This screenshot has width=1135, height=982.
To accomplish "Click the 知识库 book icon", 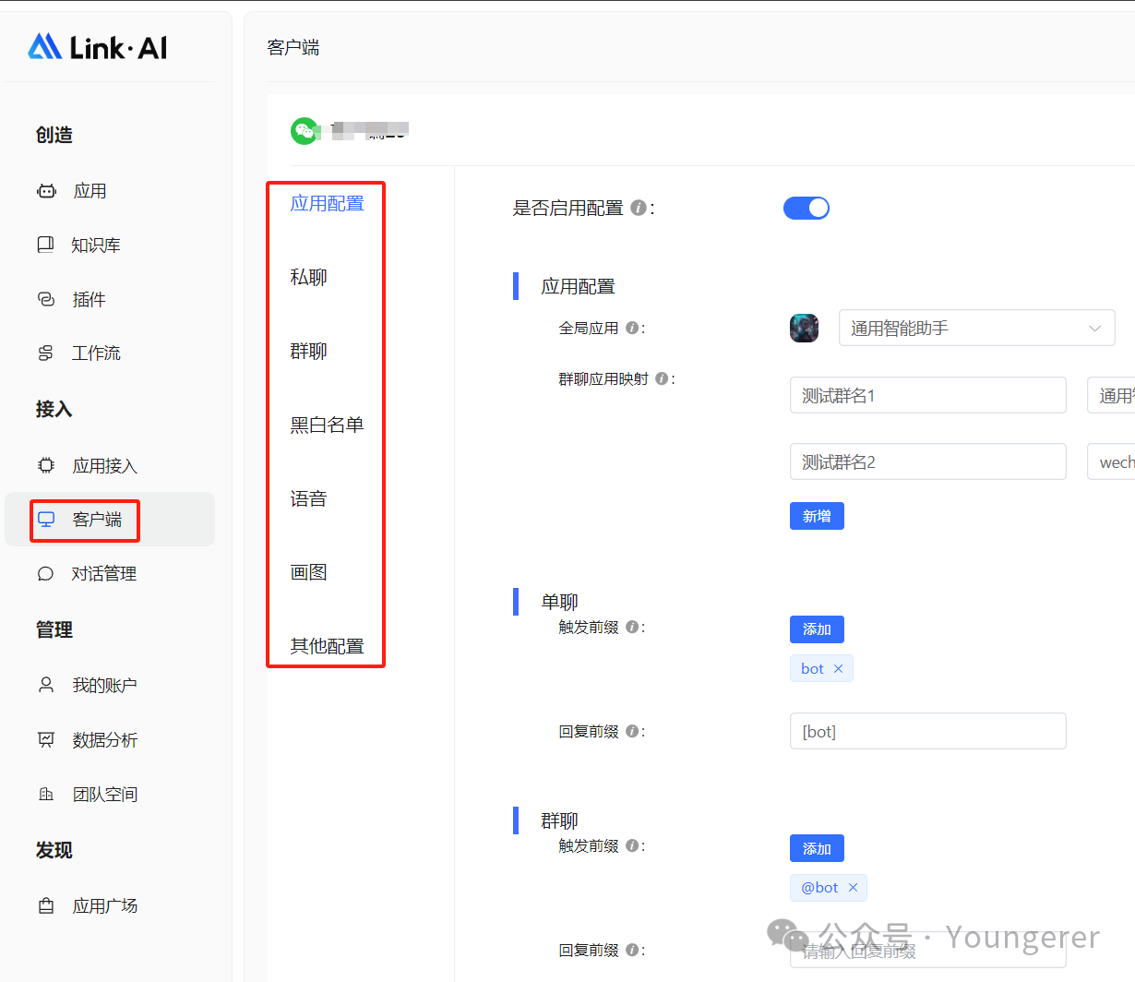I will click(x=45, y=245).
